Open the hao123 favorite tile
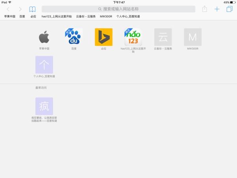This screenshot has width=237, height=178. (x=133, y=37)
